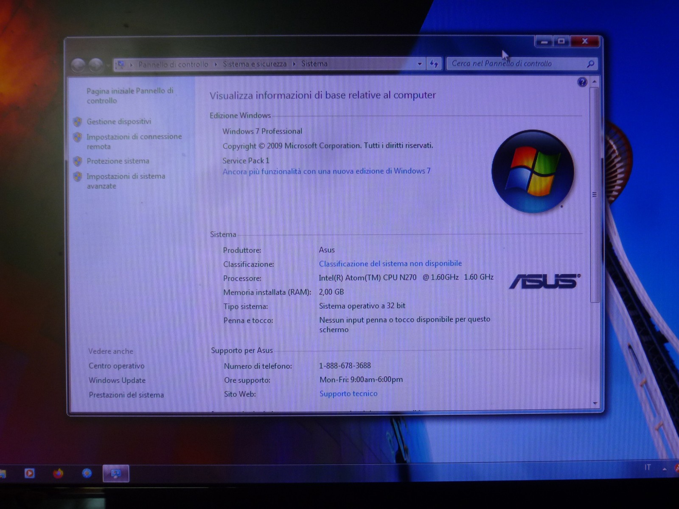Select Sistema e sicurezza in the breadcrumb

pos(255,64)
